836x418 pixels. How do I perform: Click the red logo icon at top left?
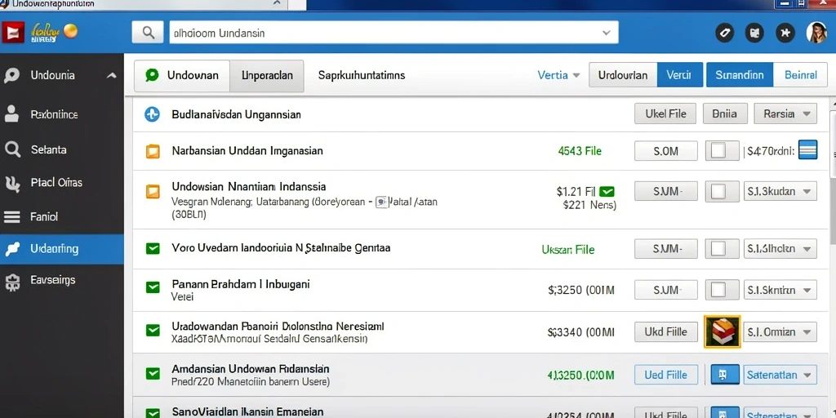pos(13,33)
